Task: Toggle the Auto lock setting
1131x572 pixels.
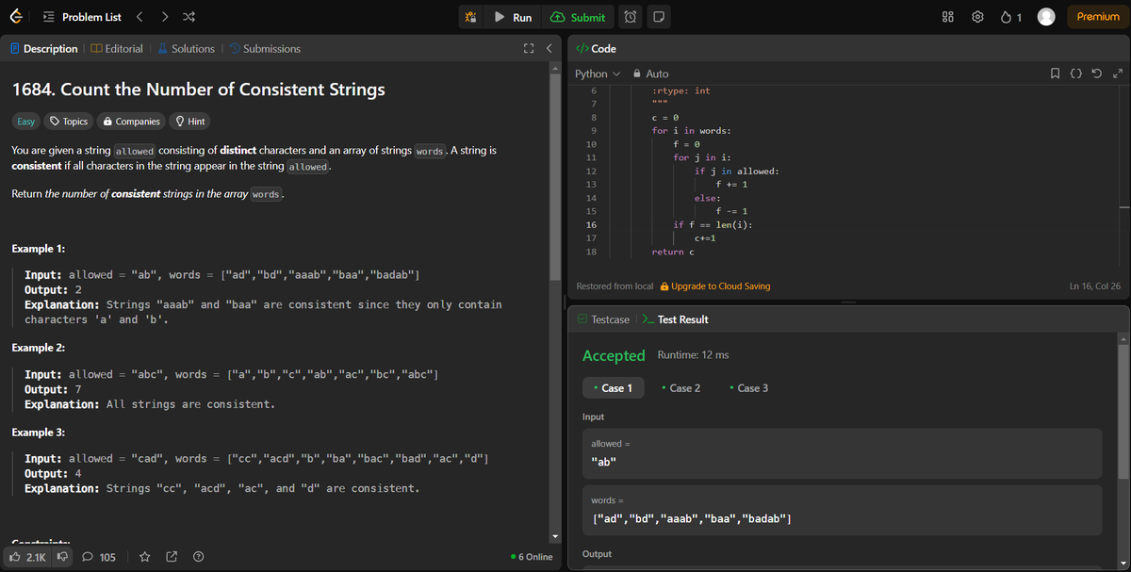Action: point(650,74)
